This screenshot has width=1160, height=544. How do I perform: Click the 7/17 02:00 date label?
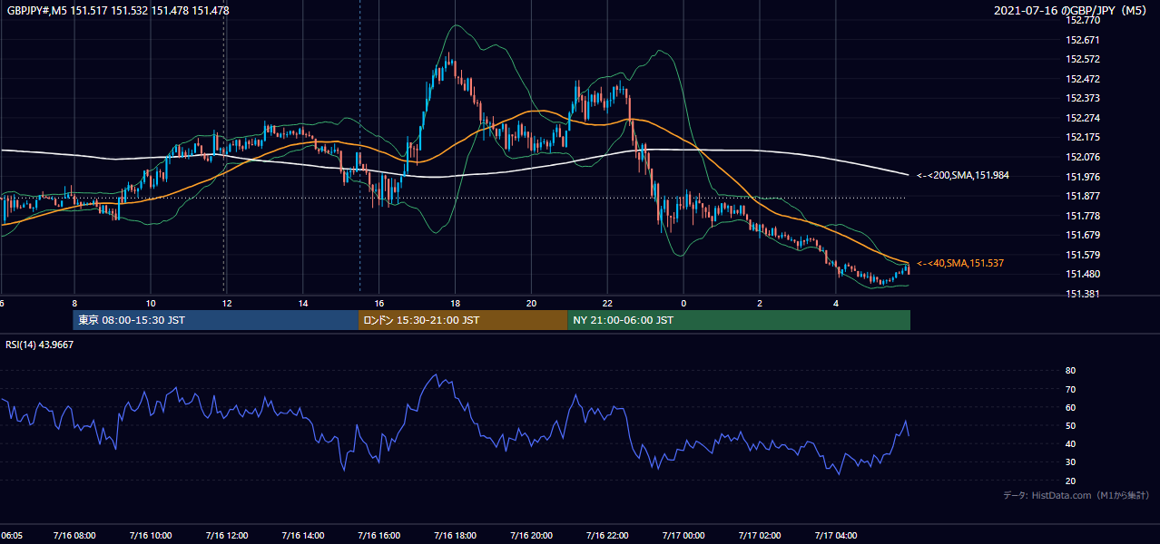[x=760, y=535]
